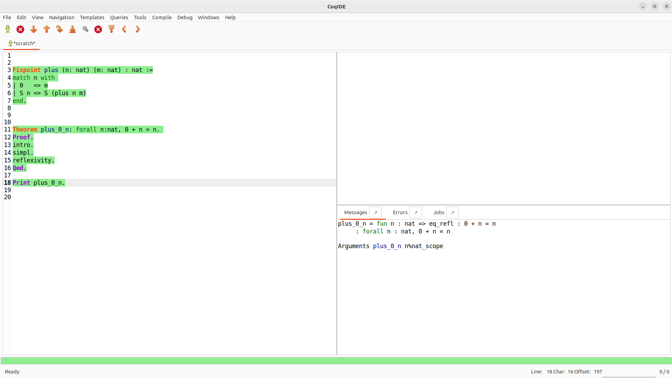Go to start with barred up arrow
The height and width of the screenshot is (378, 672).
click(x=111, y=29)
